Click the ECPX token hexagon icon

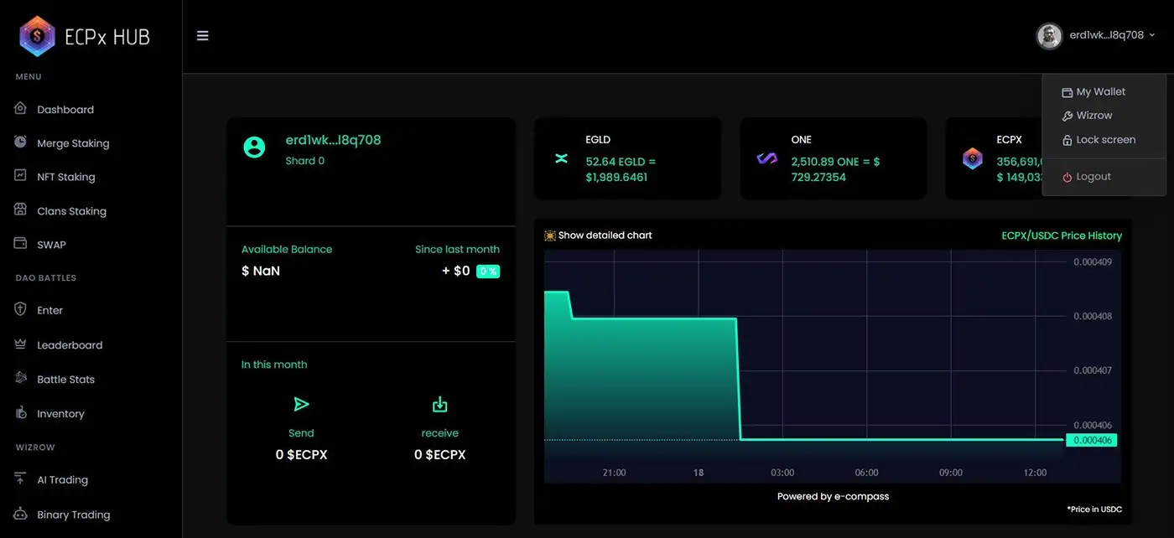(972, 158)
